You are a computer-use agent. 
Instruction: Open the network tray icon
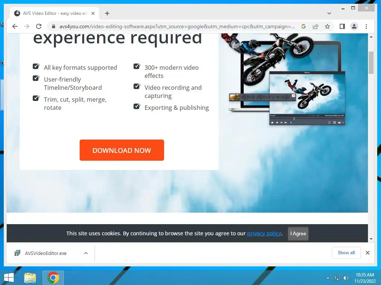pos(337,278)
